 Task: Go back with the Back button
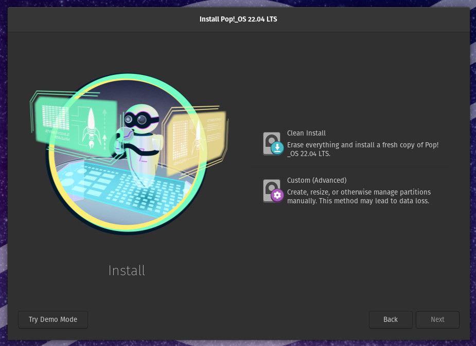pos(391,320)
